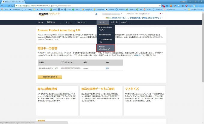Select Product Advertising API menu entry
The image size is (204, 124).
(106, 48)
